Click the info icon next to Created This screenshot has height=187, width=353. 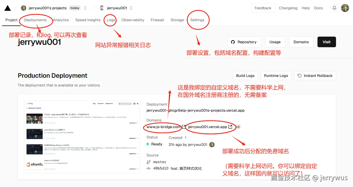186,137
